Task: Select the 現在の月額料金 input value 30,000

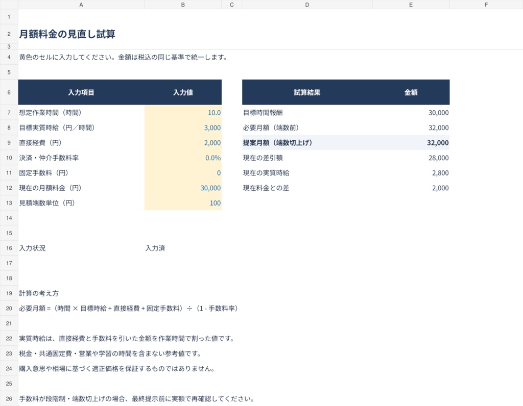Action: click(x=183, y=188)
